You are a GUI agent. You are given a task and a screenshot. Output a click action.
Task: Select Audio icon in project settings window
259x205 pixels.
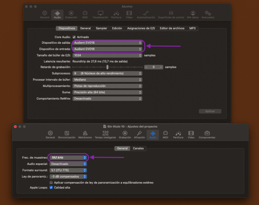coord(153,135)
